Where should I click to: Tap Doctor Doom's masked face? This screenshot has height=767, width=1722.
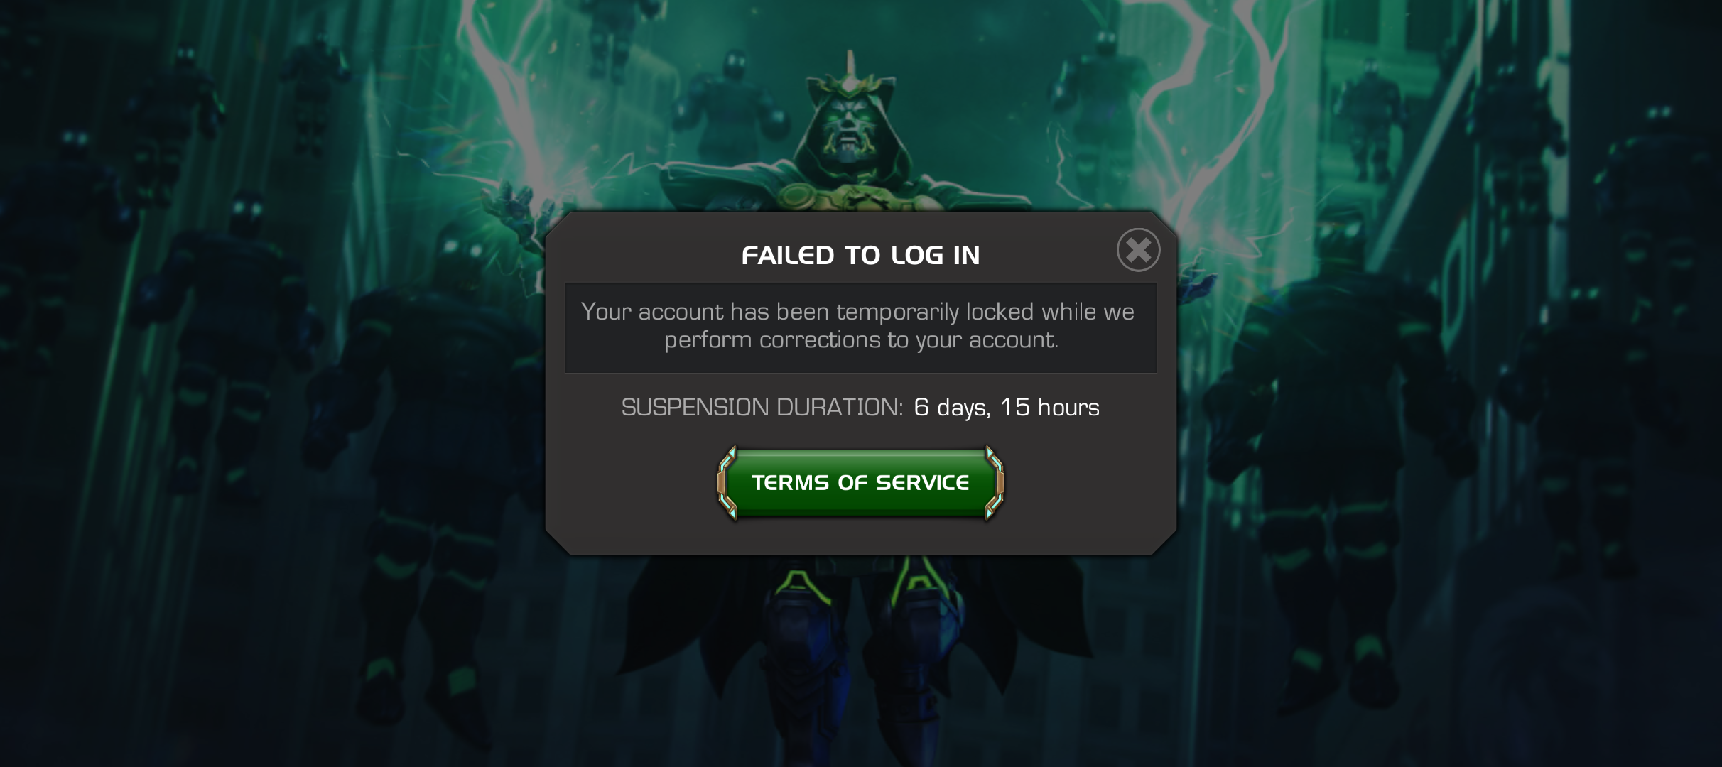pyautogui.click(x=850, y=131)
